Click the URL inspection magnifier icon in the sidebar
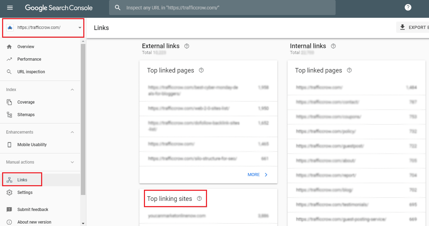 9,72
